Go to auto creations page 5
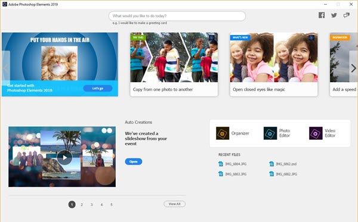 click(x=112, y=205)
